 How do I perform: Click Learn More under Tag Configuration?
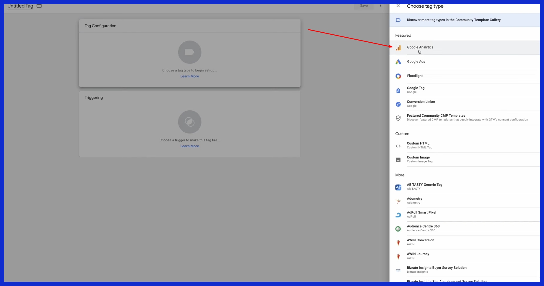(190, 76)
